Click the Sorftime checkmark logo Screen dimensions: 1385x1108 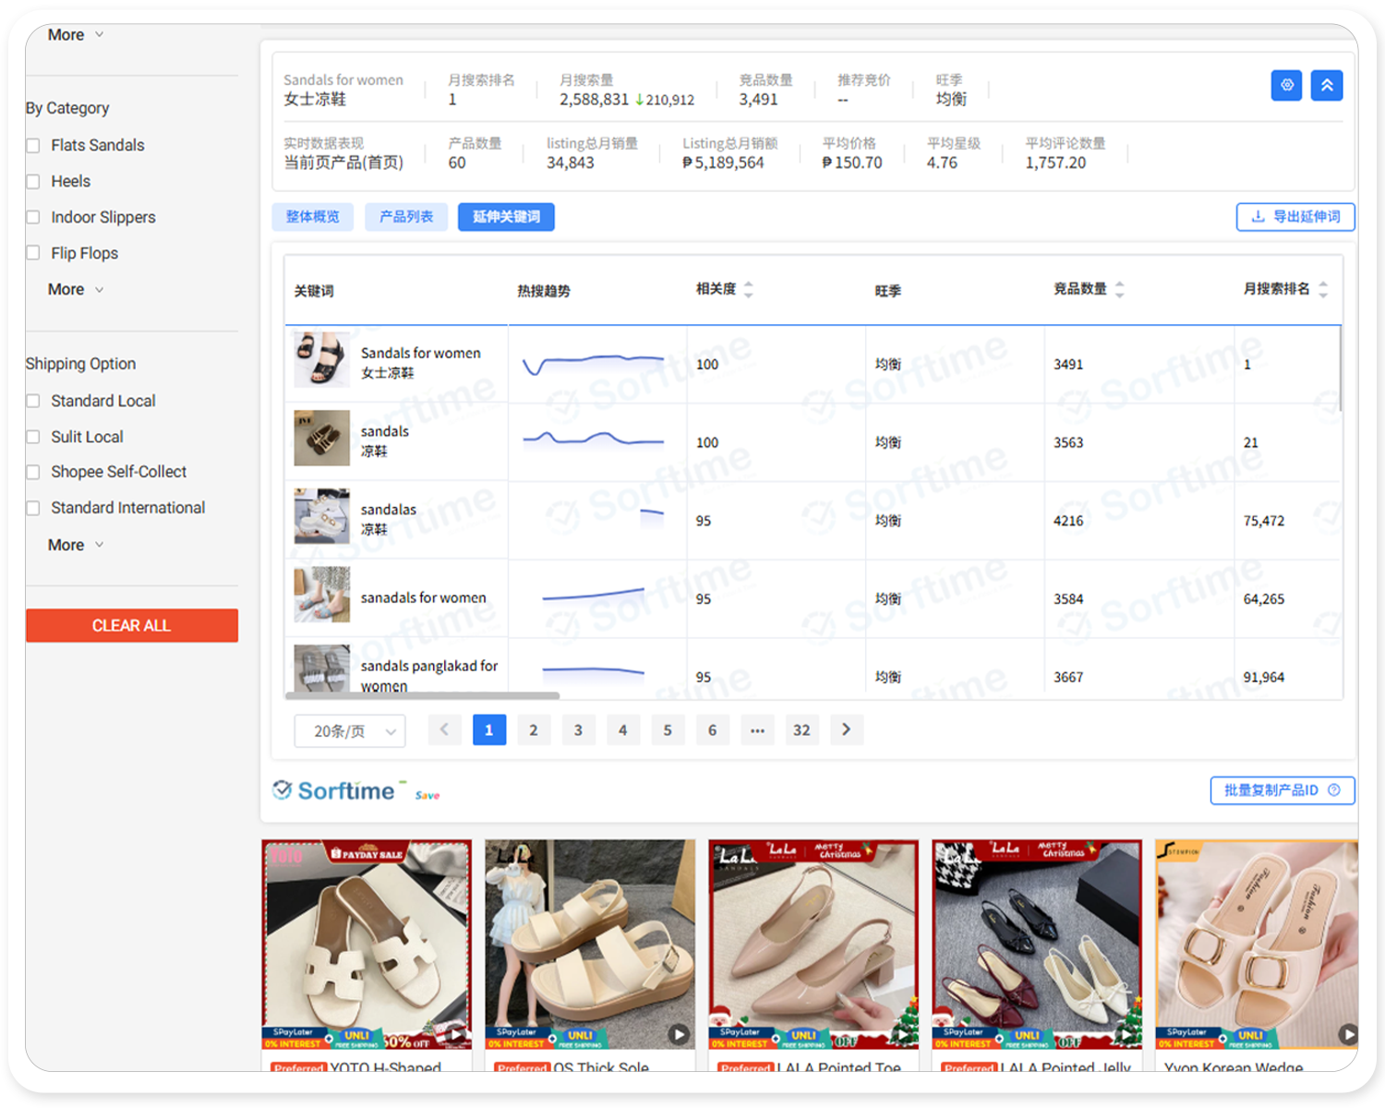coord(281,789)
